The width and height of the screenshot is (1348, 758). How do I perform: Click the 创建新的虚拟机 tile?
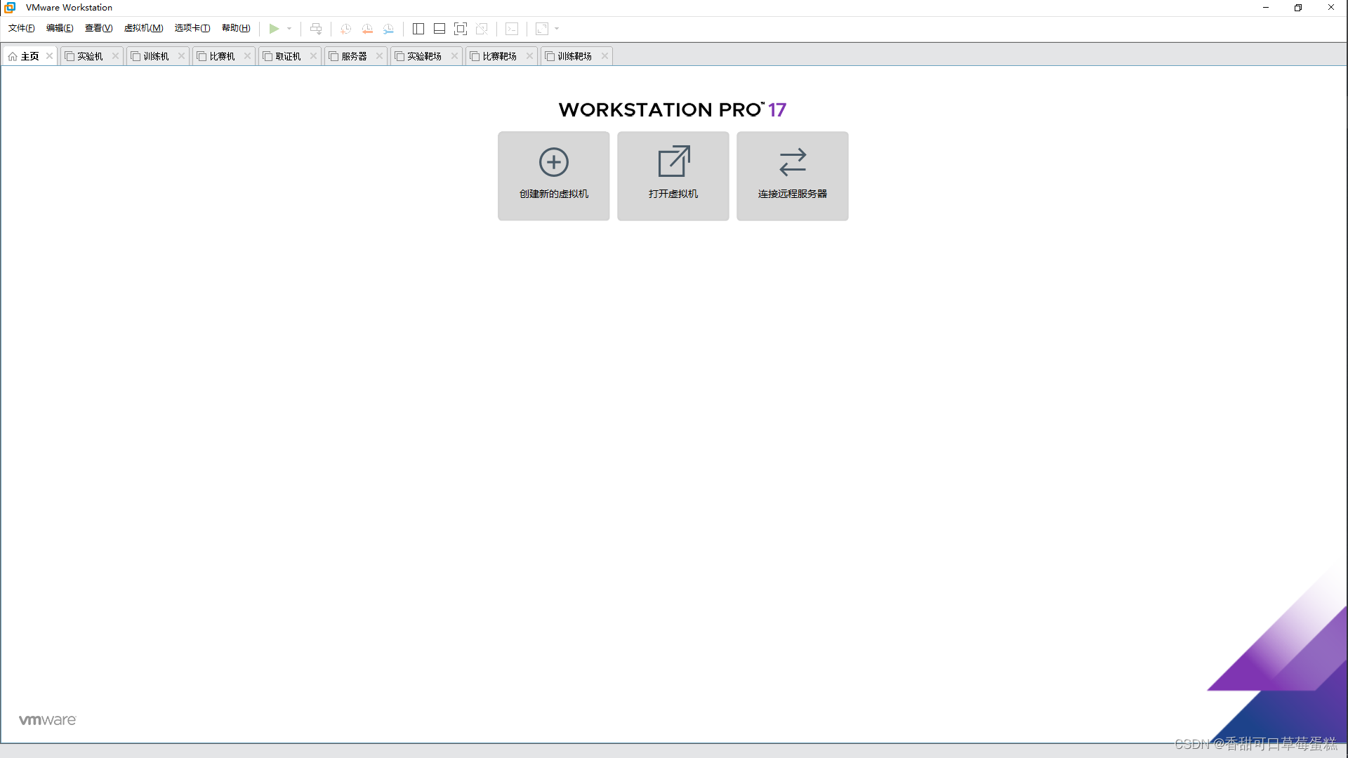pos(554,176)
